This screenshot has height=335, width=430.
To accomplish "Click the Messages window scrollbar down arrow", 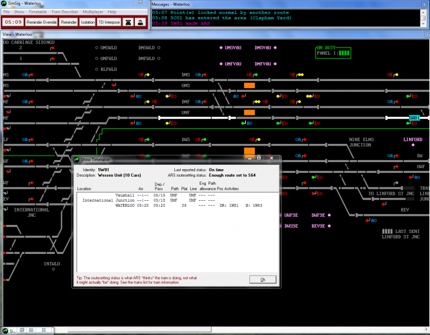I will tap(423, 24).
